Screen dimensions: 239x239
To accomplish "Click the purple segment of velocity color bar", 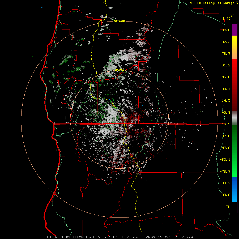I will (x=234, y=30).
